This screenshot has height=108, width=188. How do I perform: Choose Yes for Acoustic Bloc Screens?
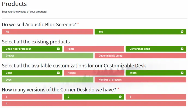[140, 32]
